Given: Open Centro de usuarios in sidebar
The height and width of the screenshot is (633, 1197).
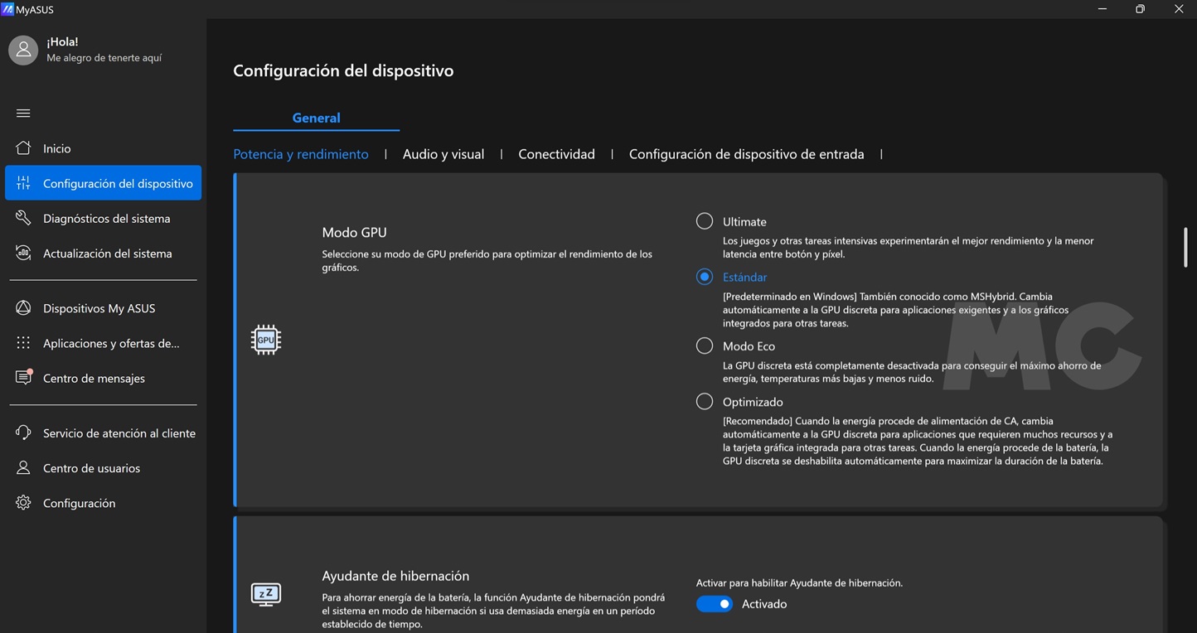Looking at the screenshot, I should (91, 468).
